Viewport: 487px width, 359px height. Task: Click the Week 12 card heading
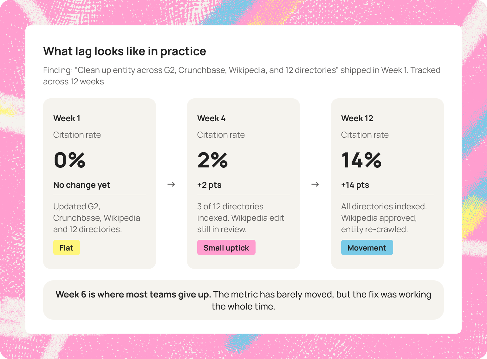357,118
